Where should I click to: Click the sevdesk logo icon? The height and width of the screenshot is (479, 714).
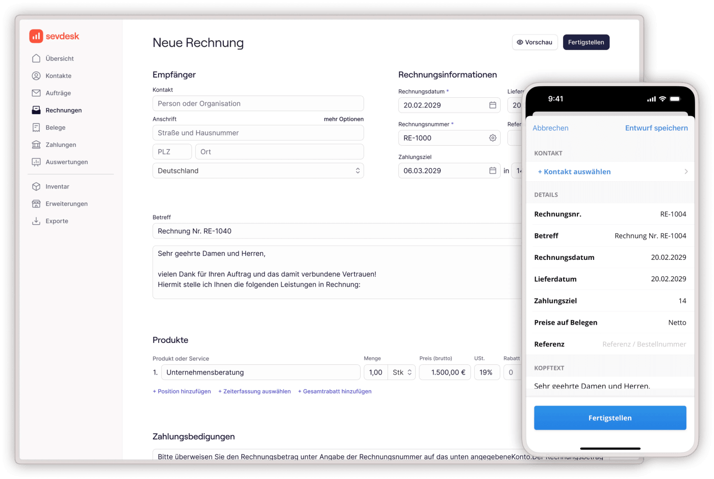pyautogui.click(x=36, y=36)
